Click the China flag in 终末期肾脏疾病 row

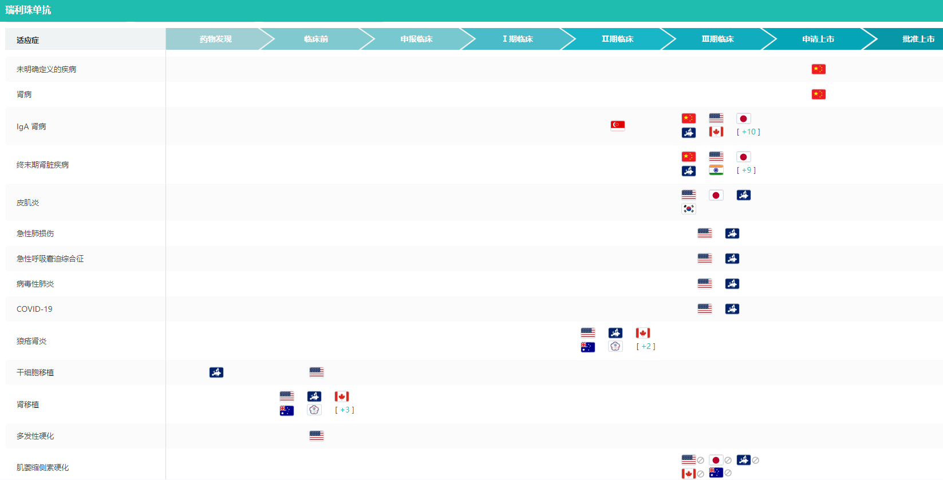pos(689,157)
